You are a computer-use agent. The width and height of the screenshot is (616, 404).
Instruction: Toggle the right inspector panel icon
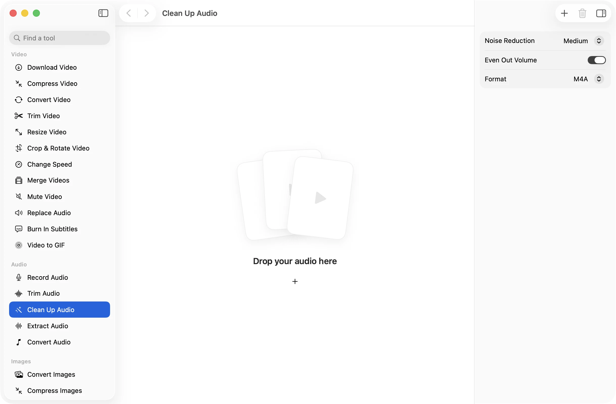[x=601, y=13]
